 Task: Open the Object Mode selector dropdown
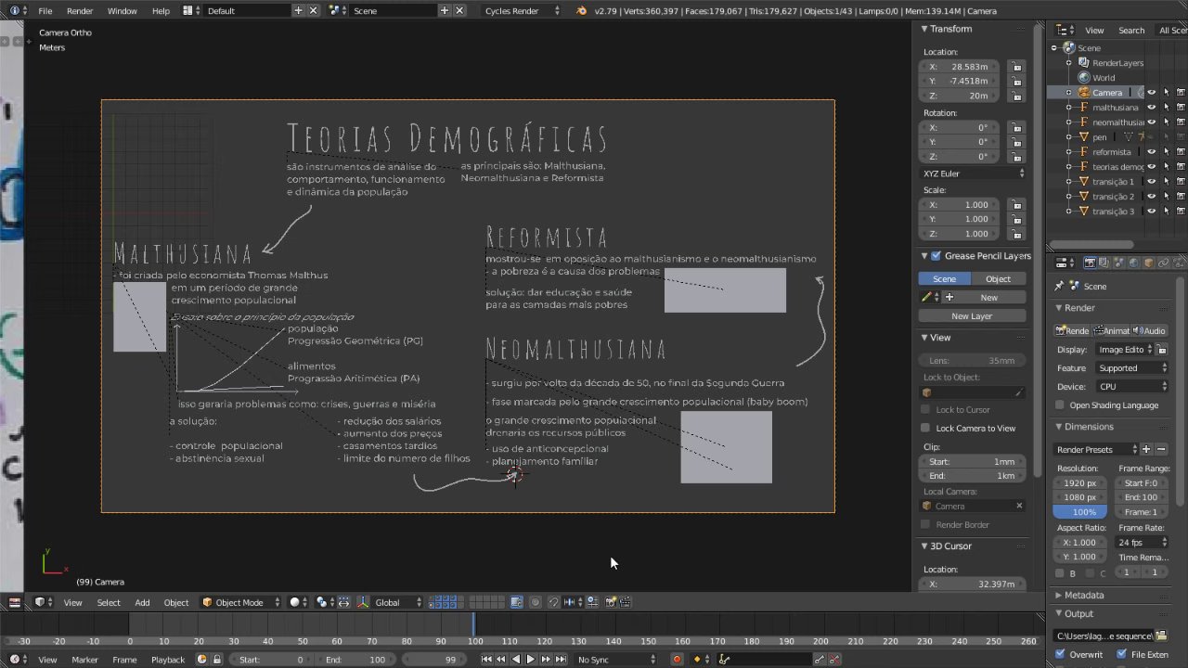pyautogui.click(x=239, y=602)
